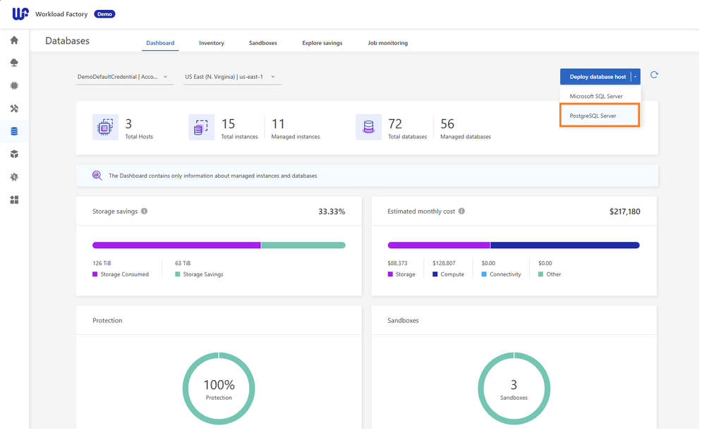Switch to the Inventory tab
Screen dimensions: 704x440
coord(212,43)
